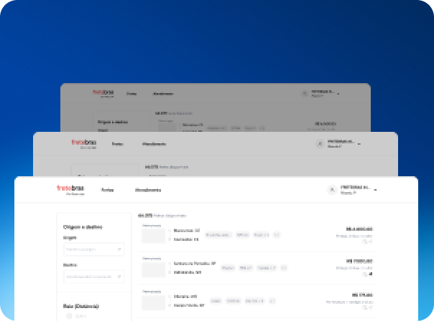This screenshot has height=321, width=434.
Task: Open the user account dropdown arrow
Action: coord(376,190)
